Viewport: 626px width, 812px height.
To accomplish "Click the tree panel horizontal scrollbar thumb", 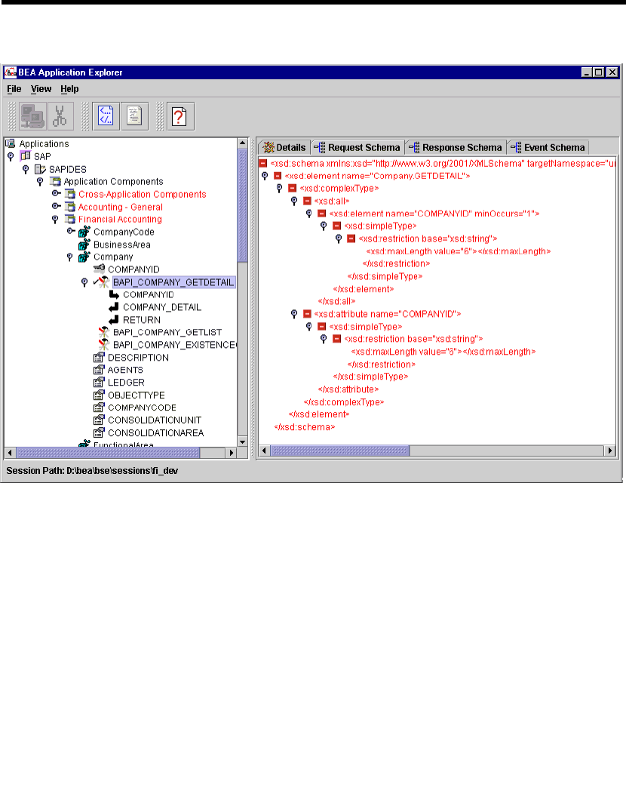I will pyautogui.click(x=108, y=453).
